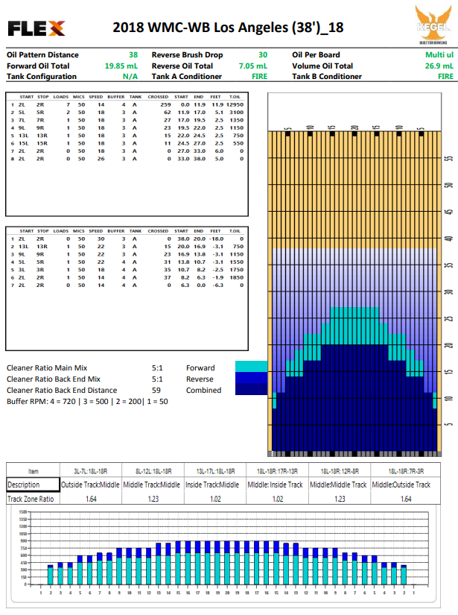The height and width of the screenshot is (615, 458).
Task: Click the 'Oil Per Board' value 'Multi ul'
Action: coord(439,55)
